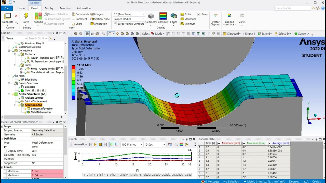This screenshot has width=326, height=183.
Task: Toggle Large Vertex Contours checkbox
Action: (x=115, y=24)
